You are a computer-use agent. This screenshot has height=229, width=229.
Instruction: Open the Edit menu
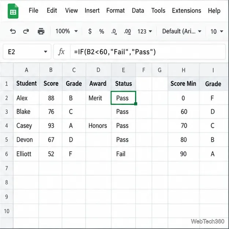(x=52, y=11)
